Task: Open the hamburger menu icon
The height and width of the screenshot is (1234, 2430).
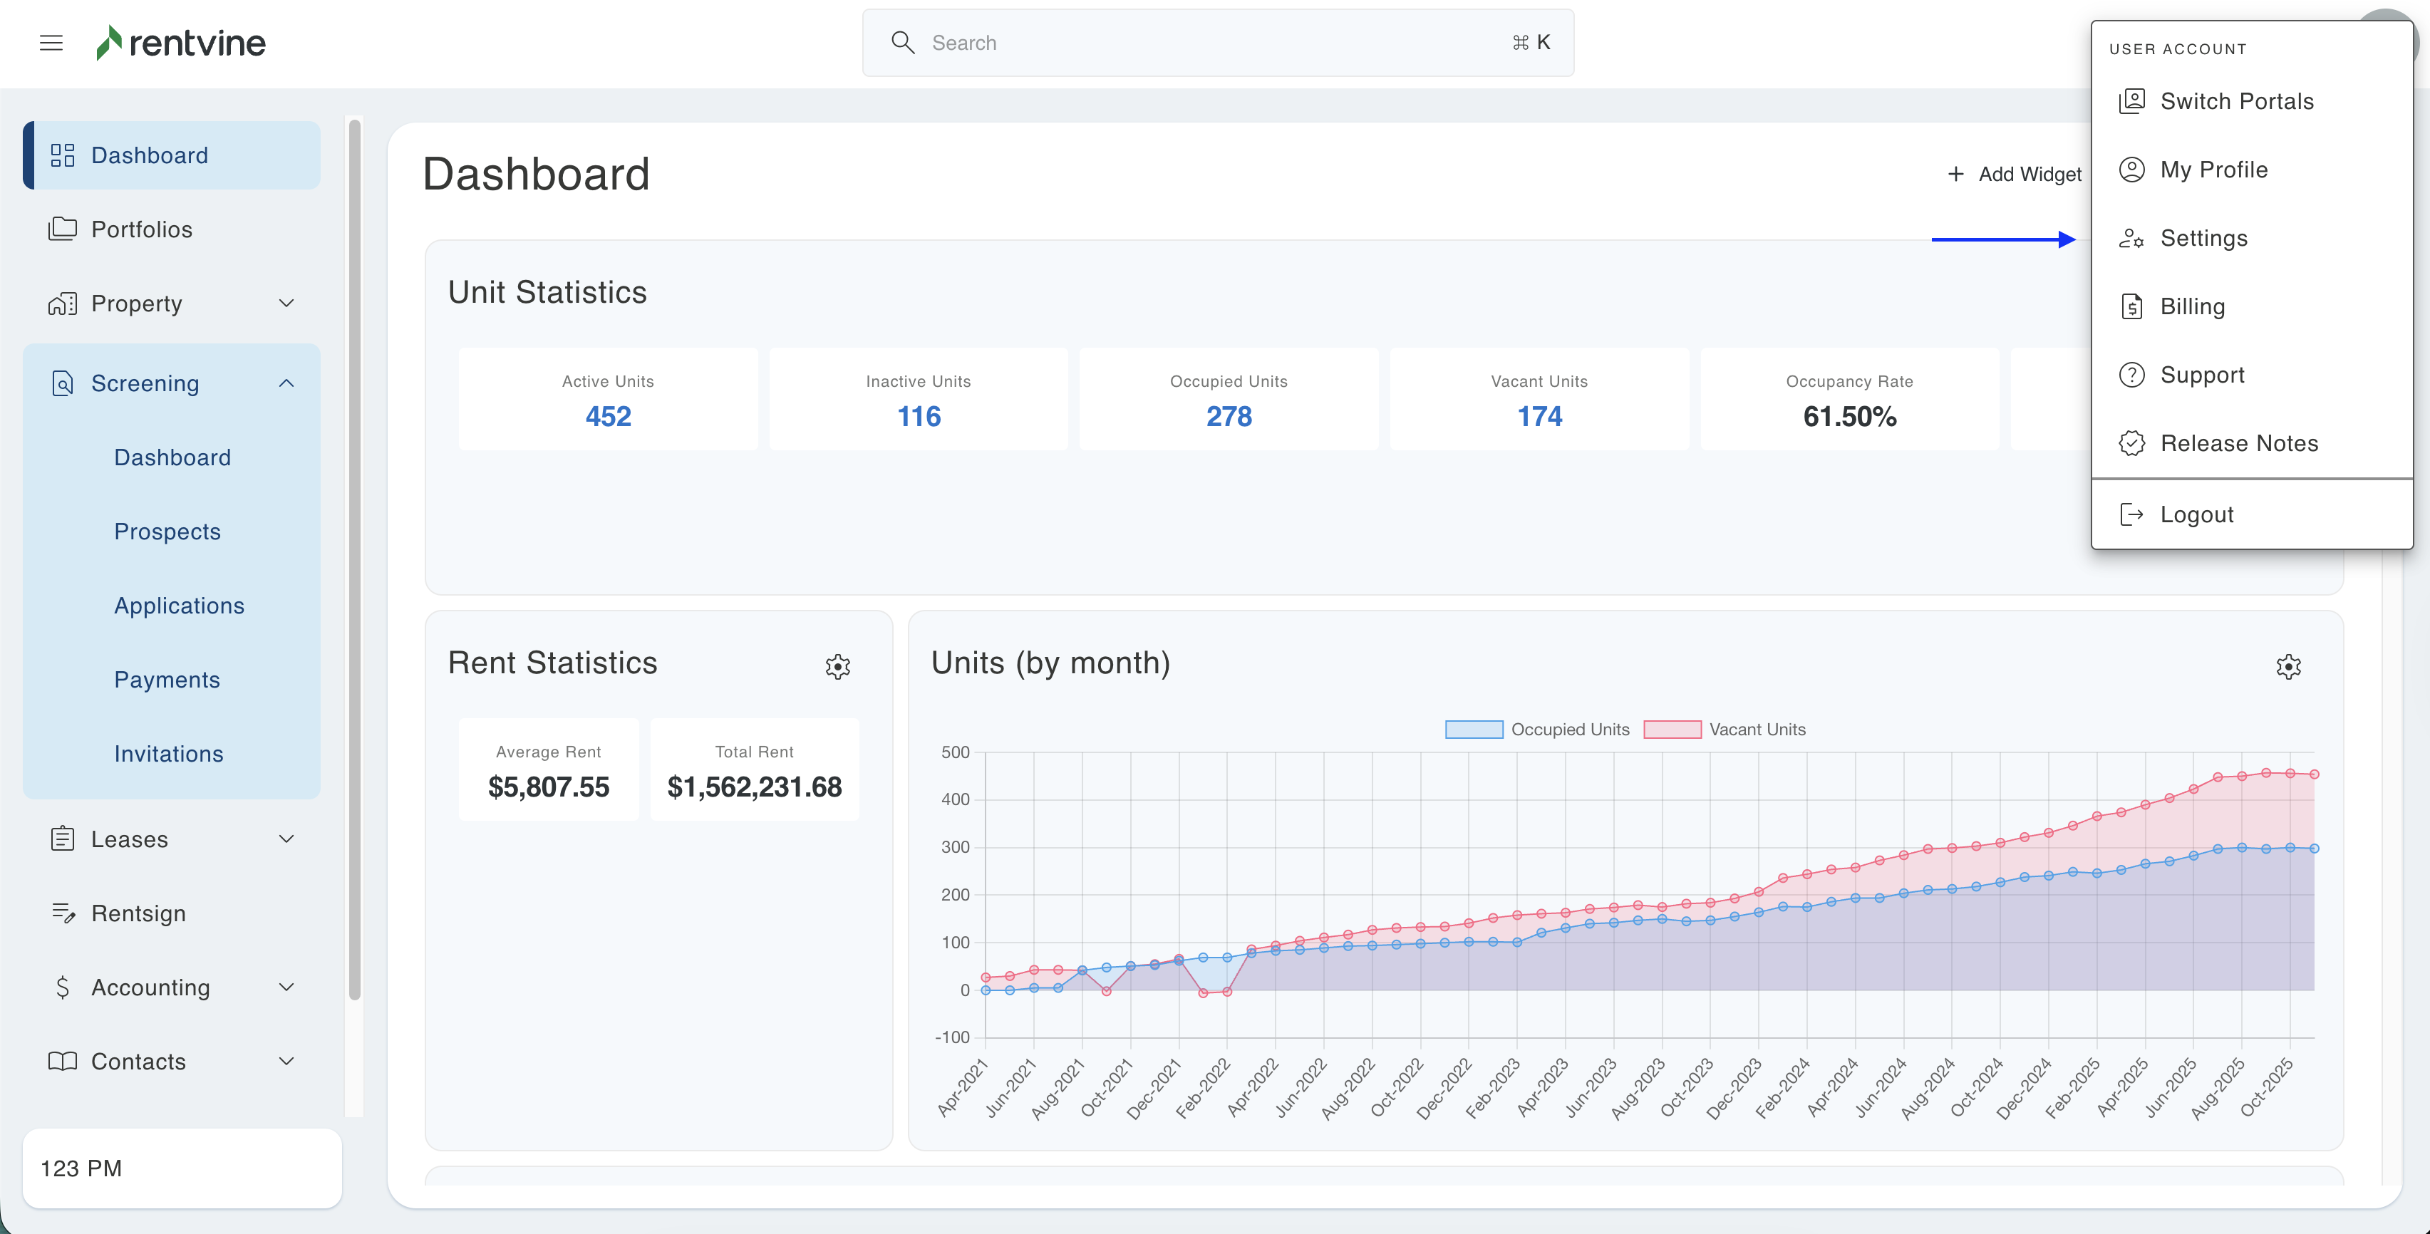Action: tap(51, 43)
